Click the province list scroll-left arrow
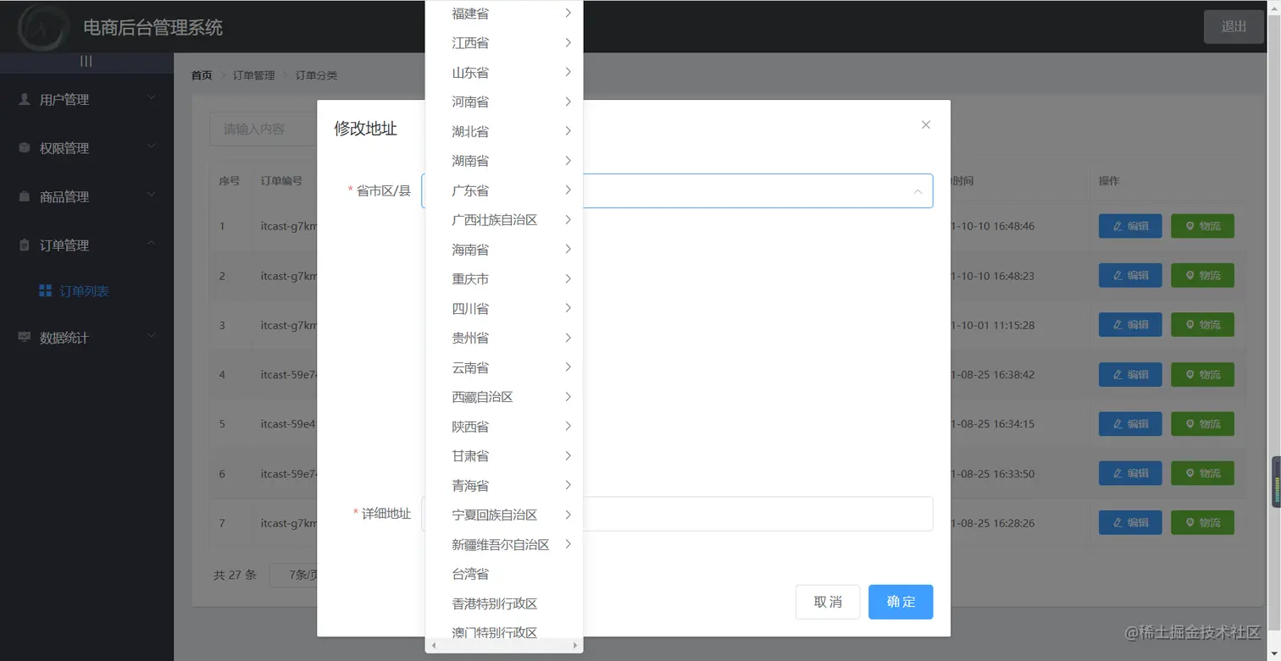 435,646
